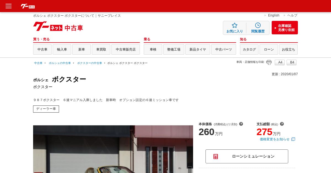The height and width of the screenshot is (173, 331).
Task: Open the 中古車 navigation tab
Action: (42, 49)
